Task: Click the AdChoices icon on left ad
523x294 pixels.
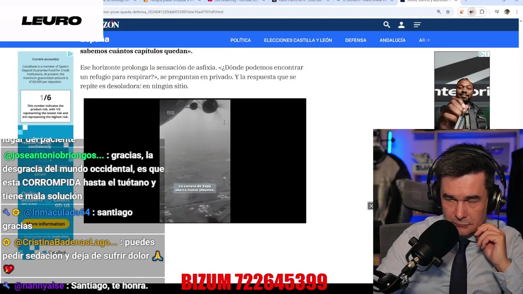Action: (x=70, y=54)
